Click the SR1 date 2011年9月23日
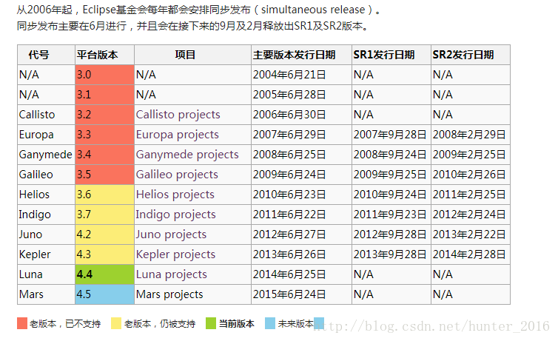The image size is (558, 341). 390,214
